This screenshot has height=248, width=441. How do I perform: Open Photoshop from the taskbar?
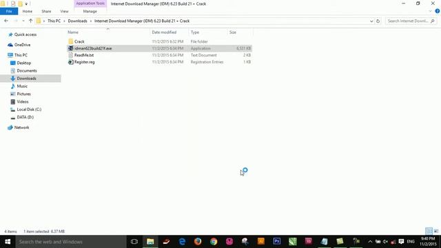point(277,242)
